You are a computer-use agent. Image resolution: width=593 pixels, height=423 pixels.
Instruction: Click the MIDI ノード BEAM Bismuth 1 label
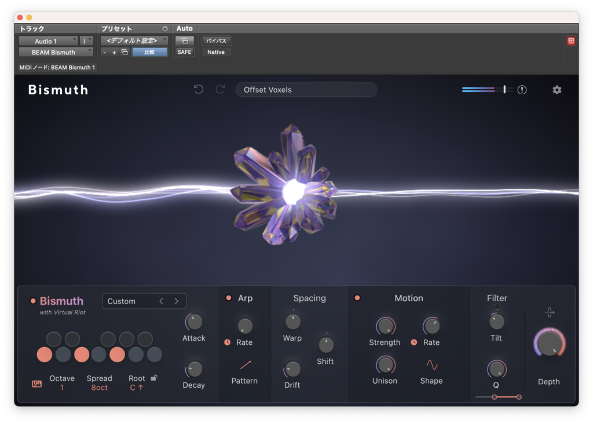tap(57, 67)
